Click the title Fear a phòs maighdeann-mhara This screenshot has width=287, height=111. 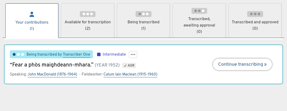coord(52,65)
